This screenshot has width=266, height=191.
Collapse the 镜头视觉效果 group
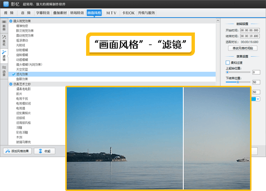click(x=11, y=21)
